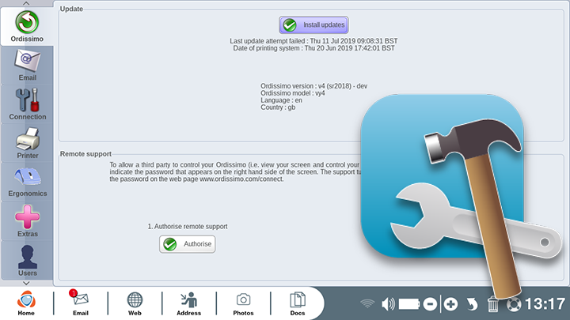Click the speaker volume icon

(x=388, y=304)
